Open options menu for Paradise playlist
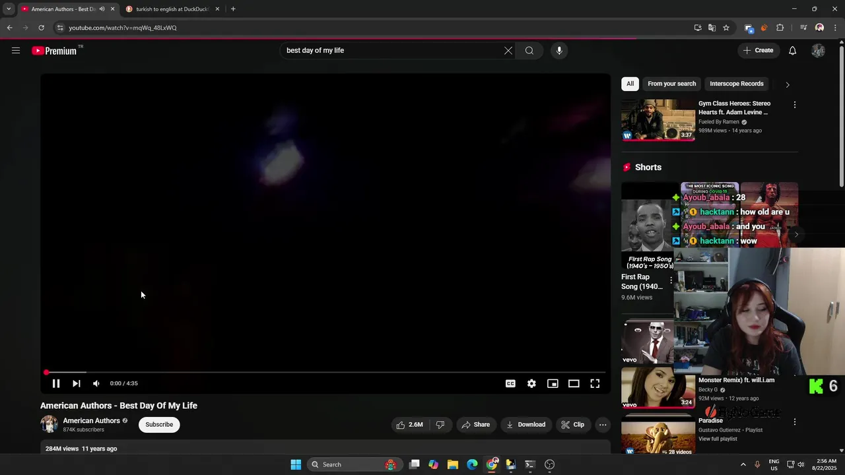Screen dimensions: 845x475 tap(794, 422)
